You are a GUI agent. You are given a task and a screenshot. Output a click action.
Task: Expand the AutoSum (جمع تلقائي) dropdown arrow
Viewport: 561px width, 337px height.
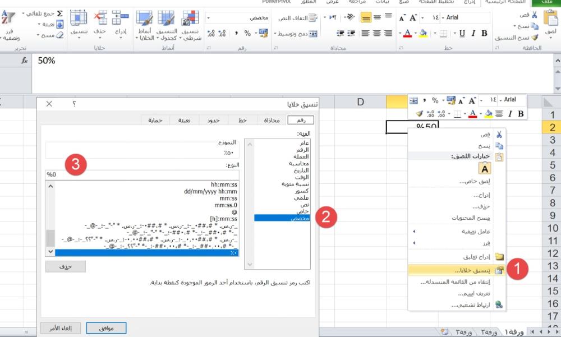tap(24, 13)
